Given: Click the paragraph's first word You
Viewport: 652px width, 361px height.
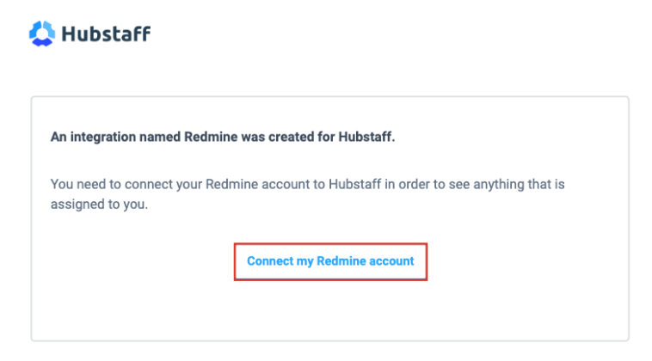Looking at the screenshot, I should pos(62,185).
